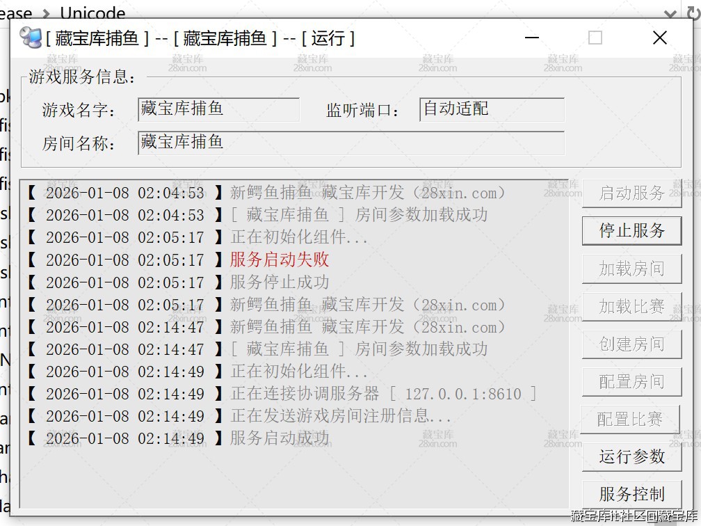Click the 加载房间 (Load Room) button

631,268
